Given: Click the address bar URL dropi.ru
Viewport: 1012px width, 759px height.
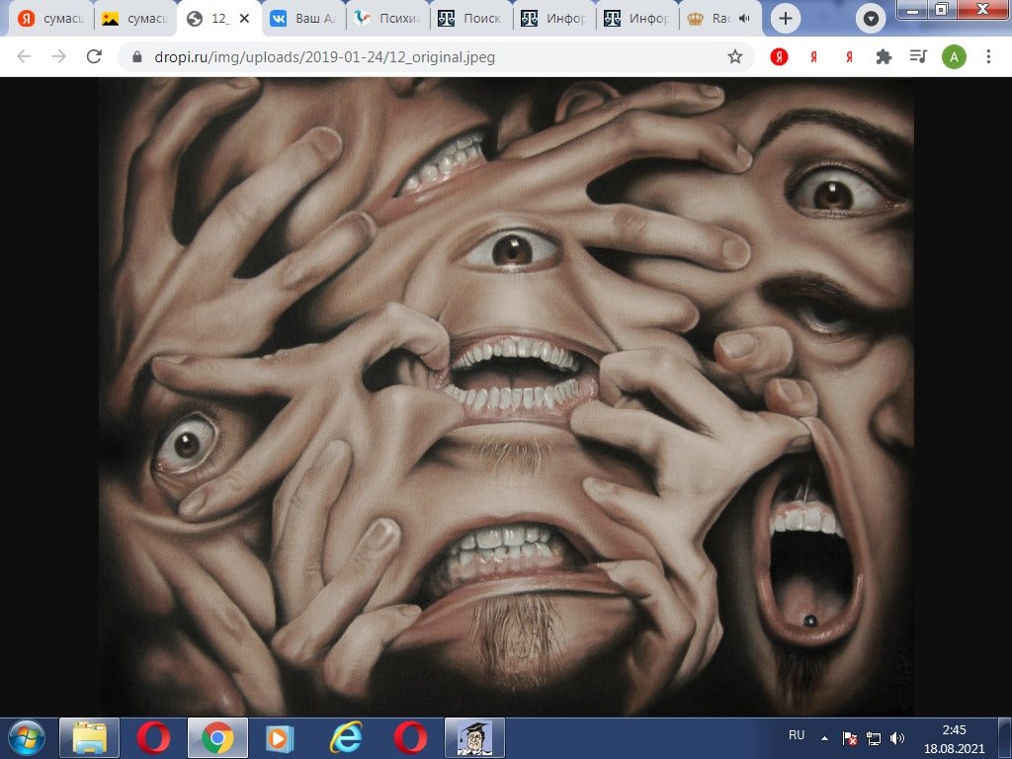Looking at the screenshot, I should pyautogui.click(x=324, y=56).
